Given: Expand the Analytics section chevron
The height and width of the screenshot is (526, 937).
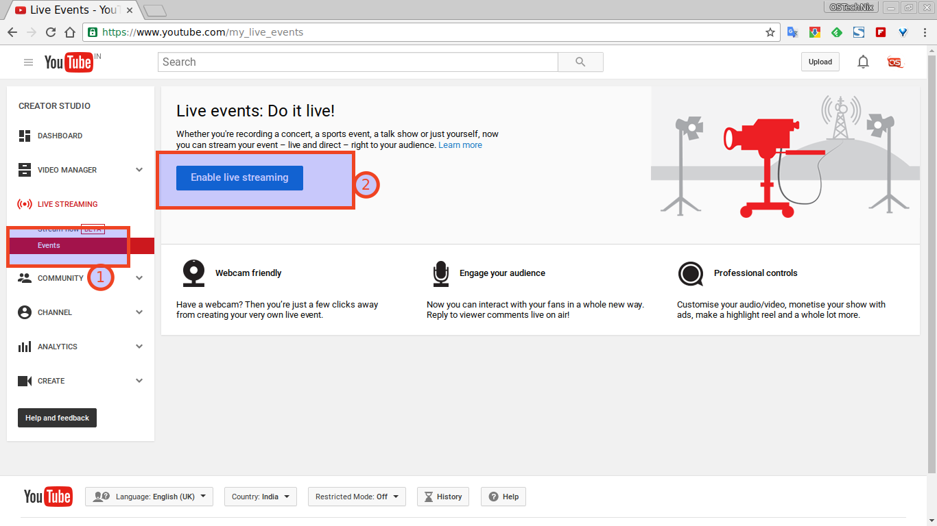Looking at the screenshot, I should click(x=139, y=347).
